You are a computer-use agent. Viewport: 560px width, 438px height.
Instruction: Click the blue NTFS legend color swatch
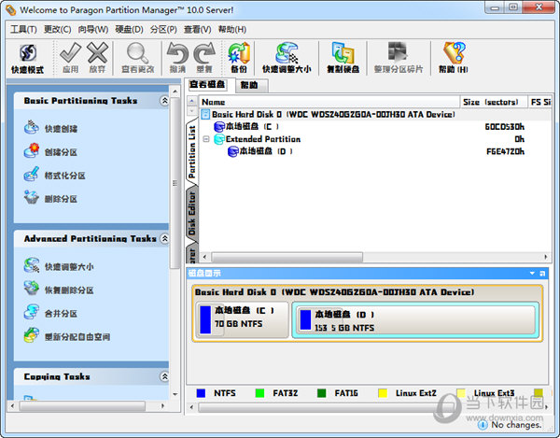click(x=201, y=394)
